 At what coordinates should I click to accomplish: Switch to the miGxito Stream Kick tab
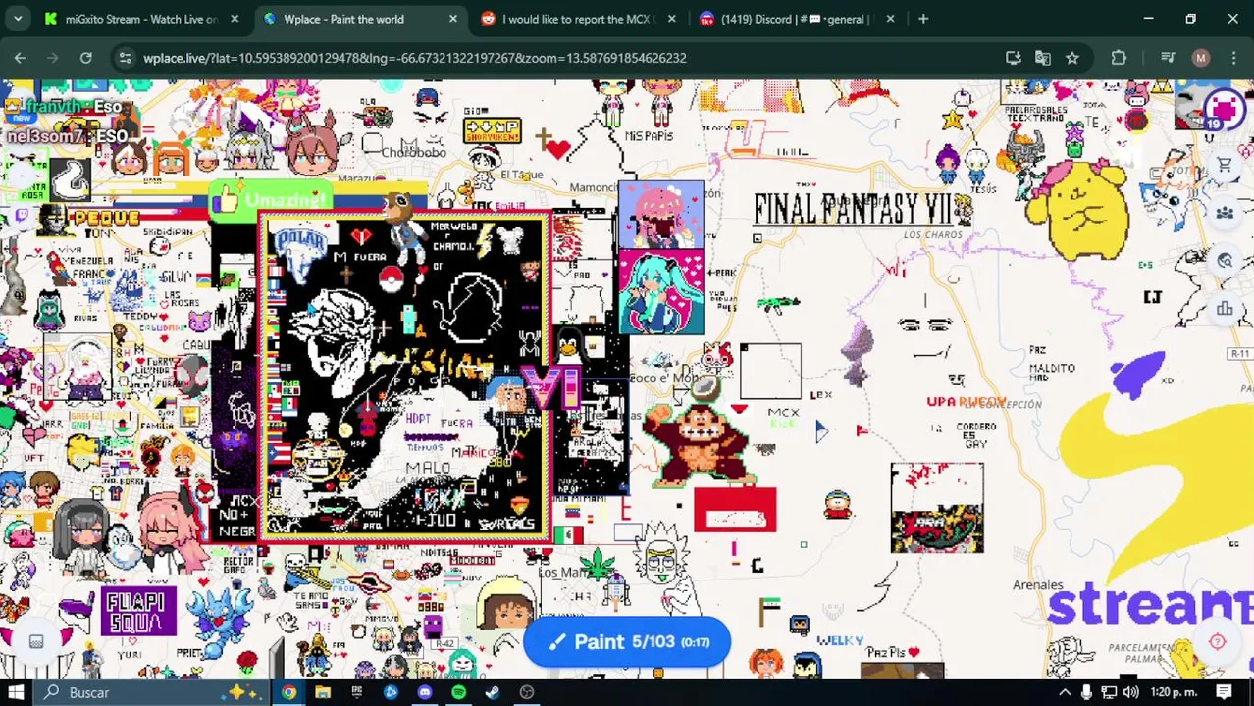point(141,19)
